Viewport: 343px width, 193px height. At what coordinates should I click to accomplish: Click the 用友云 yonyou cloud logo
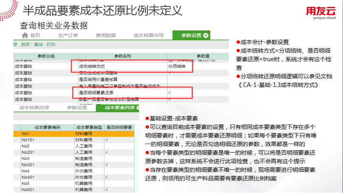click(x=320, y=13)
